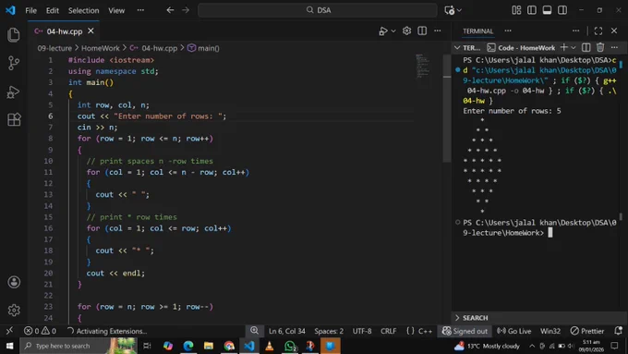
Task: Open editor More Actions ellipsis
Action: click(x=438, y=31)
